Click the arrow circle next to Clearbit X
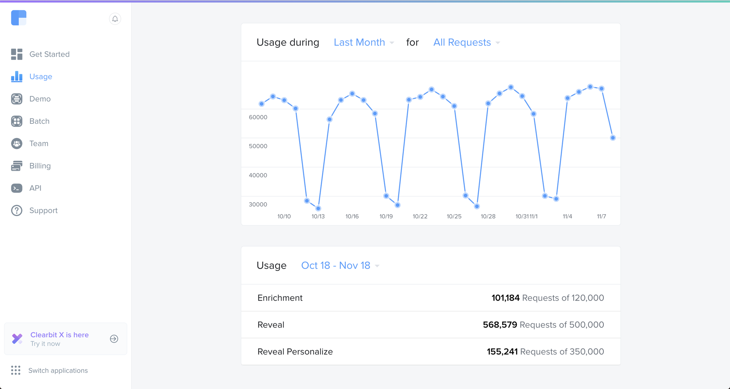The width and height of the screenshot is (730, 389). [114, 339]
